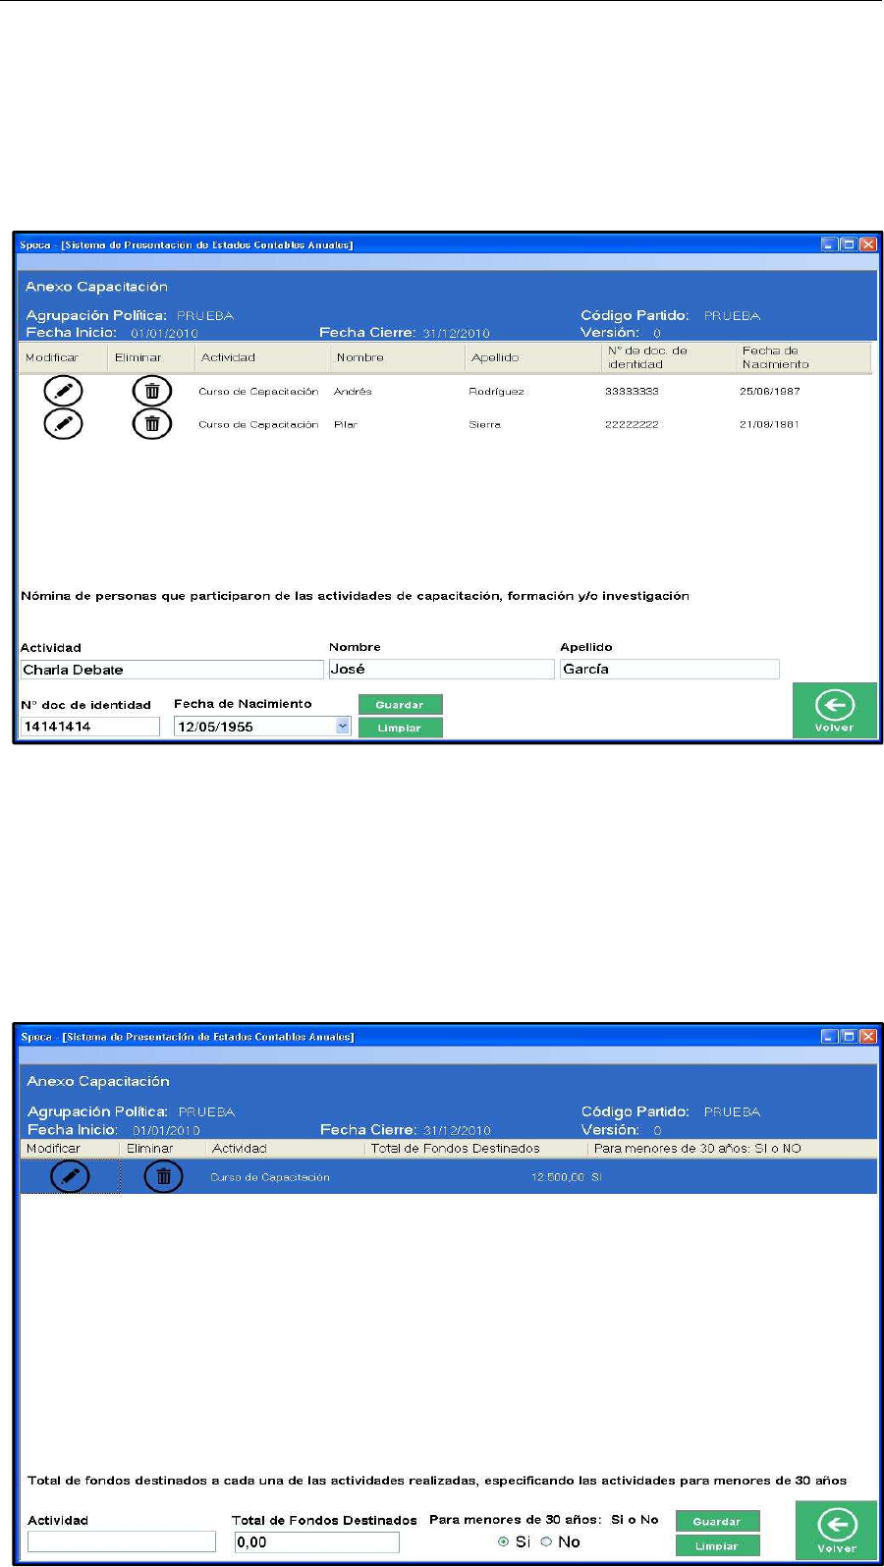Click Guardar next to Fecha de Nacimiento
Screen dimensions: 884x1567
coord(400,704)
